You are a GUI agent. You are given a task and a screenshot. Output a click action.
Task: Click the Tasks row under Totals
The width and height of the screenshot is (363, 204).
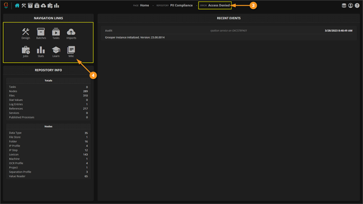pyautogui.click(x=49, y=87)
